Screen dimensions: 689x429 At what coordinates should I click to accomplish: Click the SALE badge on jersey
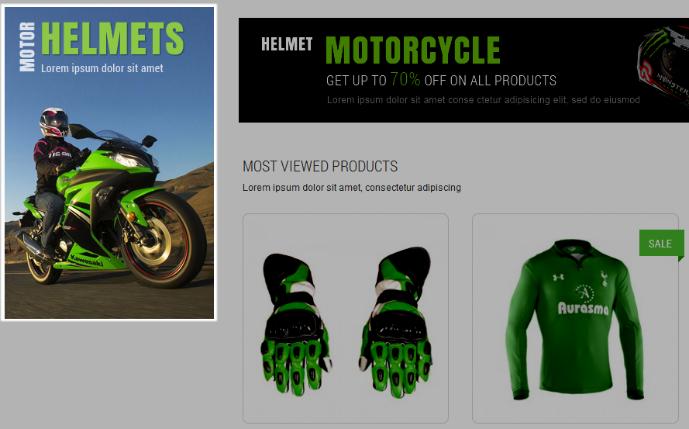click(661, 244)
